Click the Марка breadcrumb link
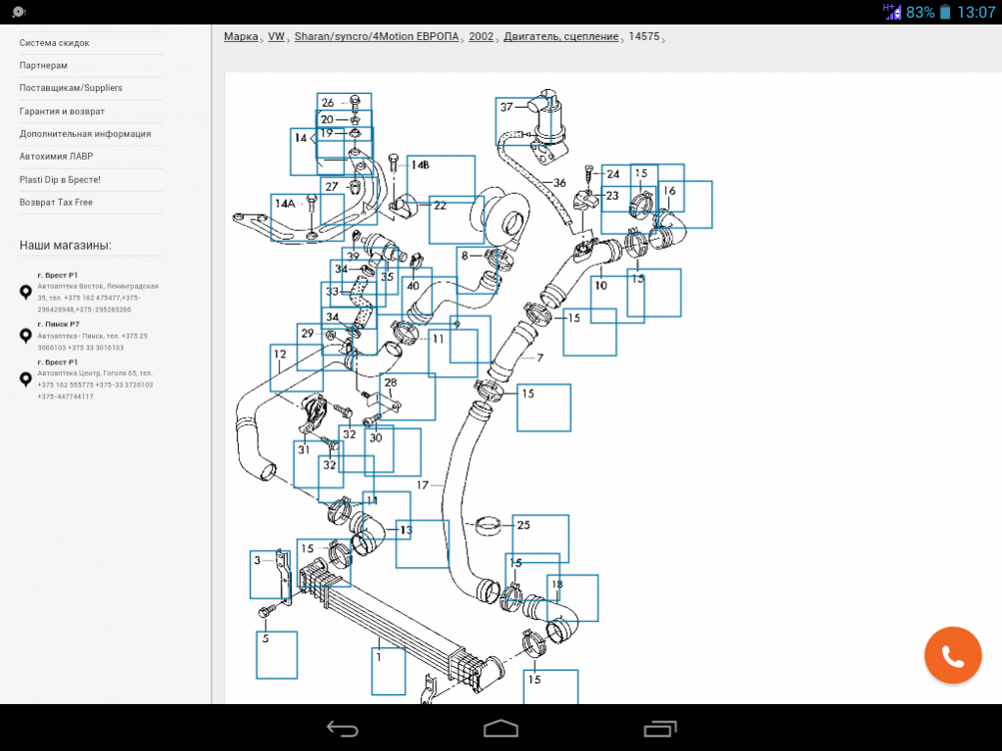The image size is (1002, 751). point(241,36)
